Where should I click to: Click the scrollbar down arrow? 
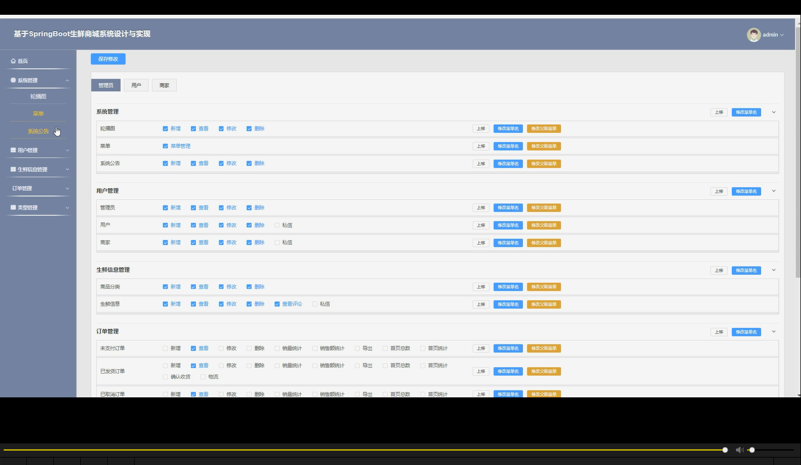(x=798, y=395)
